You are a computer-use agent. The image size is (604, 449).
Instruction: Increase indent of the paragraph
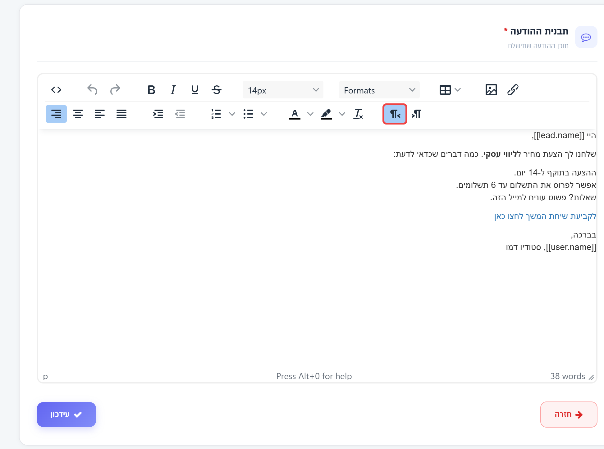(158, 114)
